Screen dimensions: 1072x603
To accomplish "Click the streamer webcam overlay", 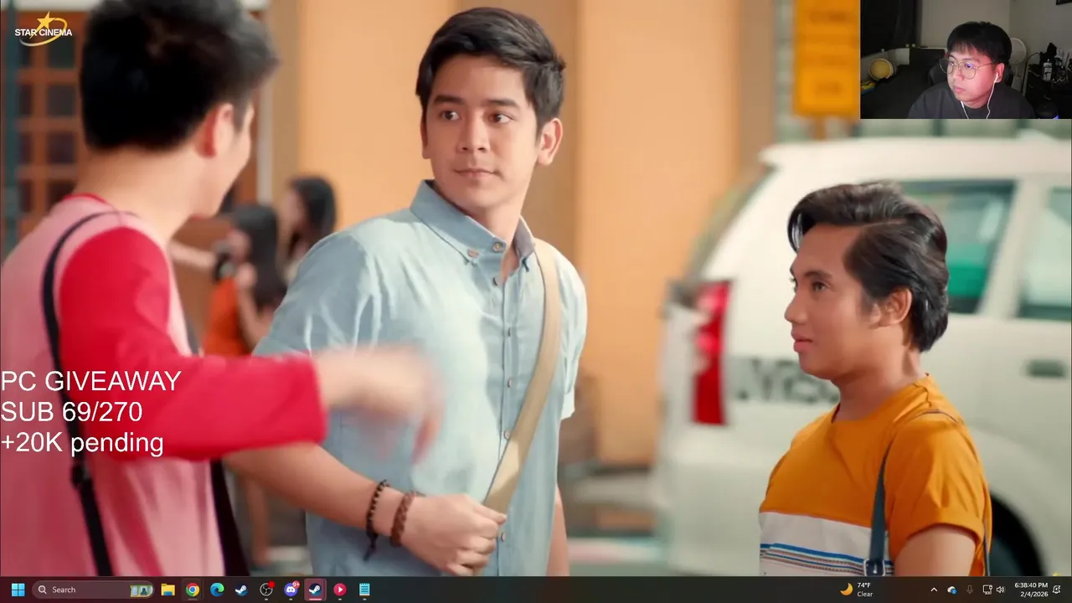I will click(x=966, y=59).
